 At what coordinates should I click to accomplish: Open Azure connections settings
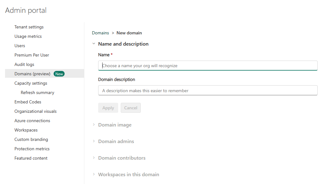(32, 121)
